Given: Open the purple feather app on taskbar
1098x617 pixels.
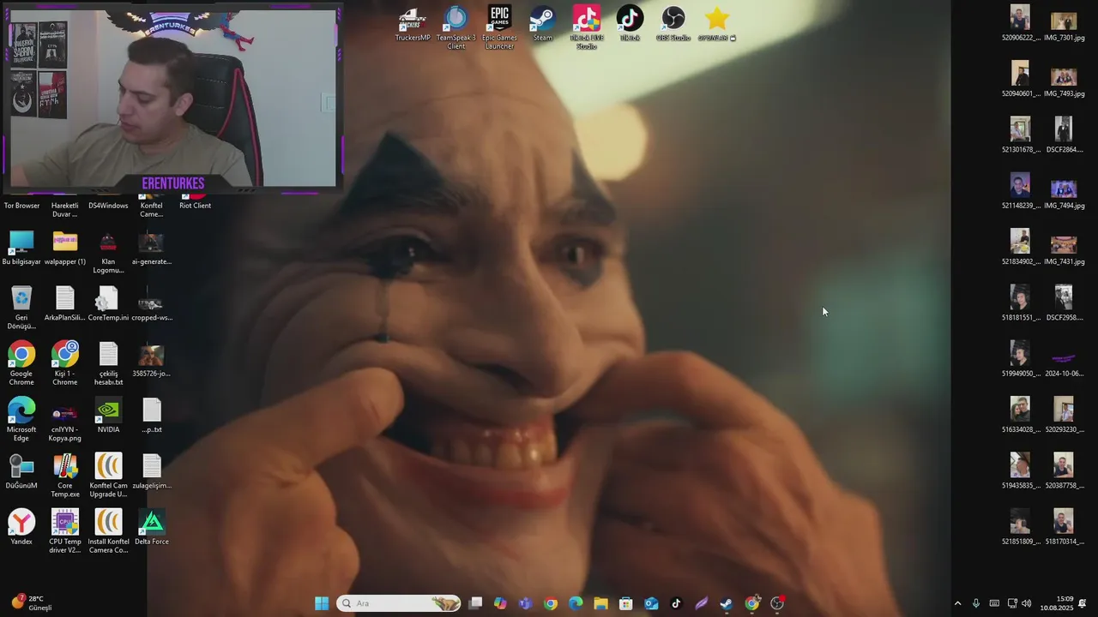Looking at the screenshot, I should tap(702, 603).
